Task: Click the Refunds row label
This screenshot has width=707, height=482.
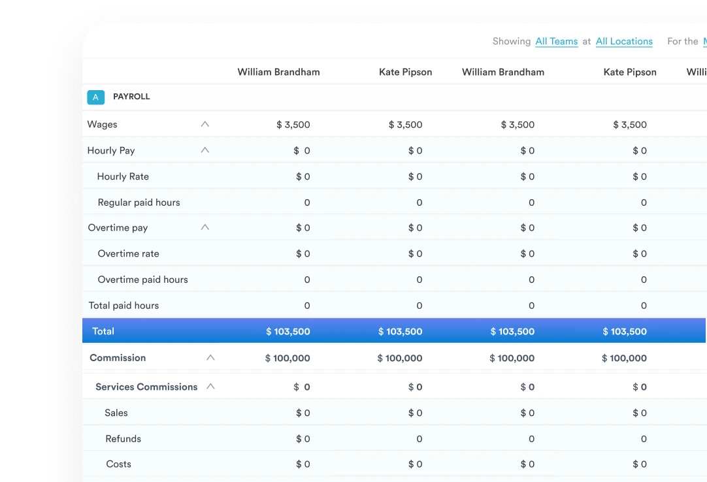Action: tap(123, 439)
